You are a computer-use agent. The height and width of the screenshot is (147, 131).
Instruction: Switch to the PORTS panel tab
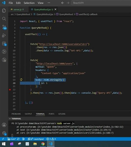pyautogui.click(x=51, y=114)
